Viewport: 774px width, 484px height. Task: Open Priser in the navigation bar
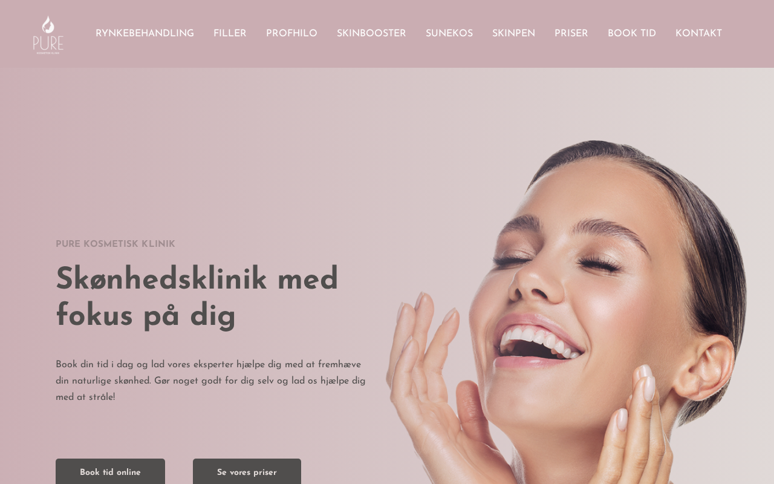[x=571, y=34]
